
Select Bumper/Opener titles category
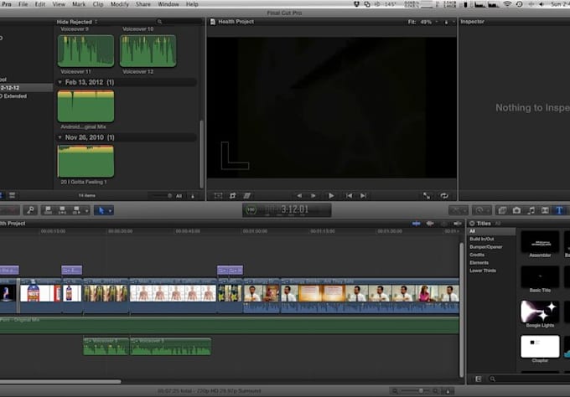(x=485, y=247)
